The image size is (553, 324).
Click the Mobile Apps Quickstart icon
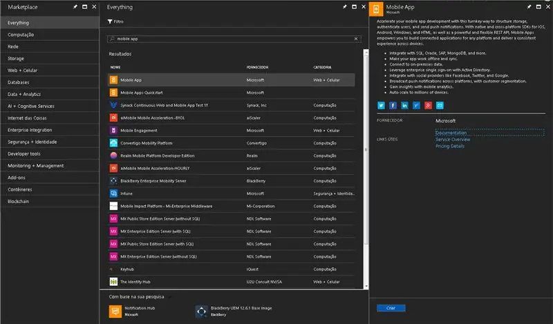tap(113, 93)
